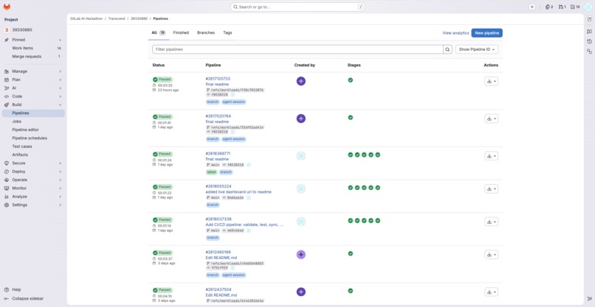
Task: Click first stage icon of pipeline #2616369771
Action: (350, 155)
